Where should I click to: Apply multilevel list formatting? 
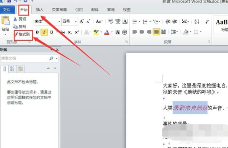156,22
